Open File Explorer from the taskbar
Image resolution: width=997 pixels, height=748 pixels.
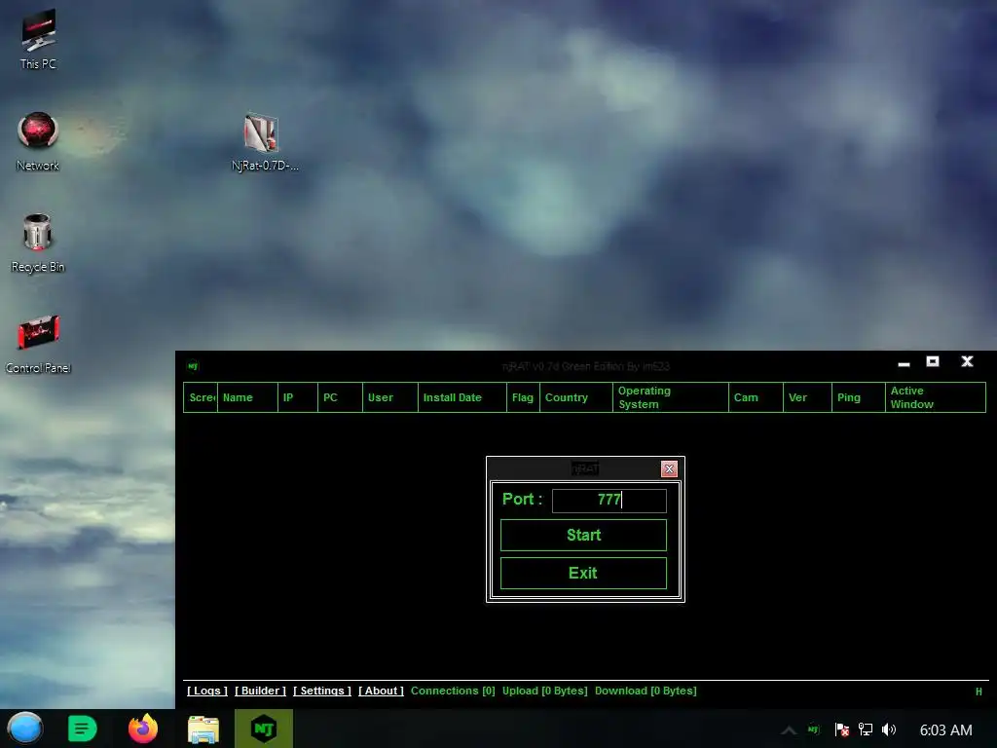click(x=203, y=729)
